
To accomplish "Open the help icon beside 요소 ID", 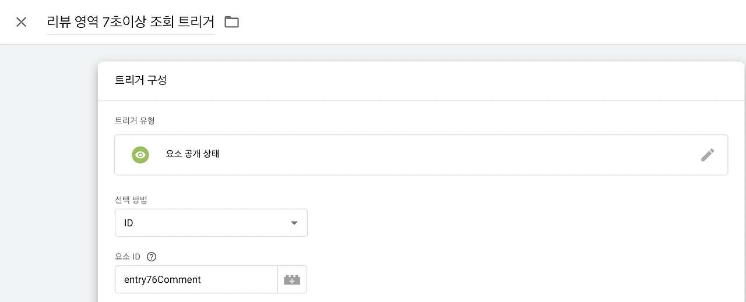I will (x=152, y=257).
